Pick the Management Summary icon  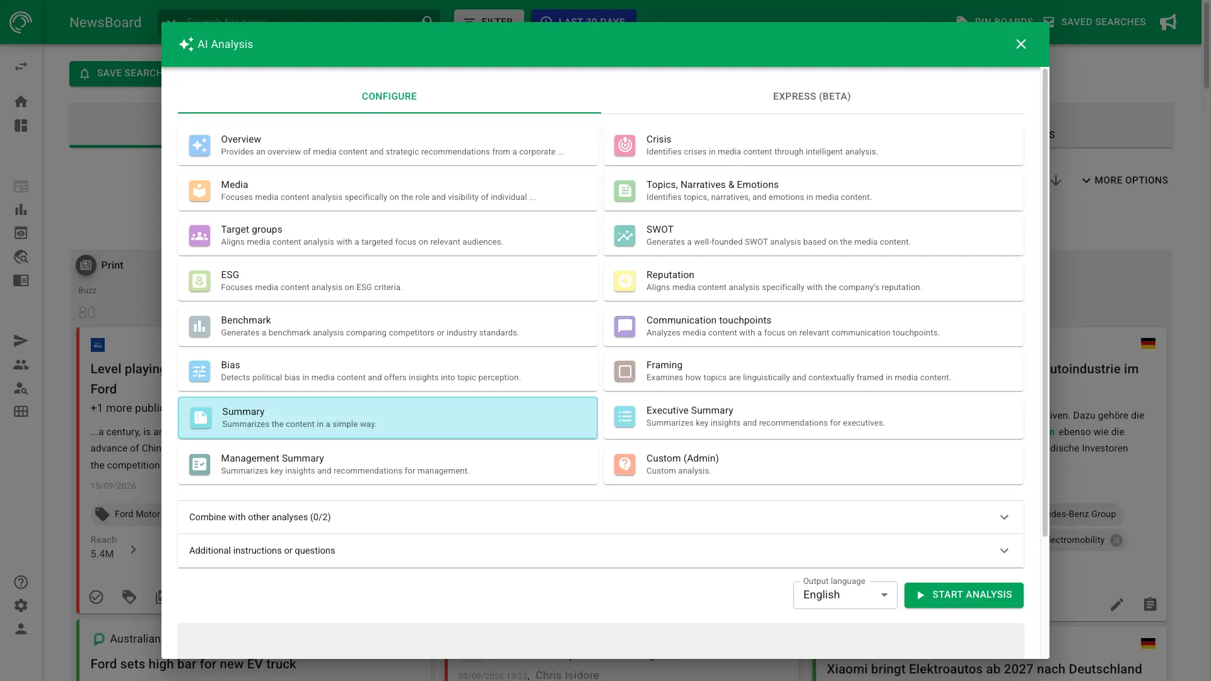199,465
